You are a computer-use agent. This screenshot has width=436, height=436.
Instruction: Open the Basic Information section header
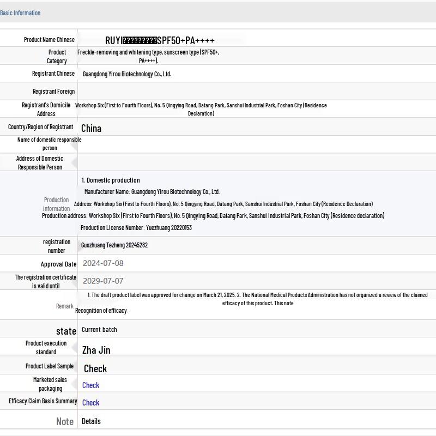(20, 13)
